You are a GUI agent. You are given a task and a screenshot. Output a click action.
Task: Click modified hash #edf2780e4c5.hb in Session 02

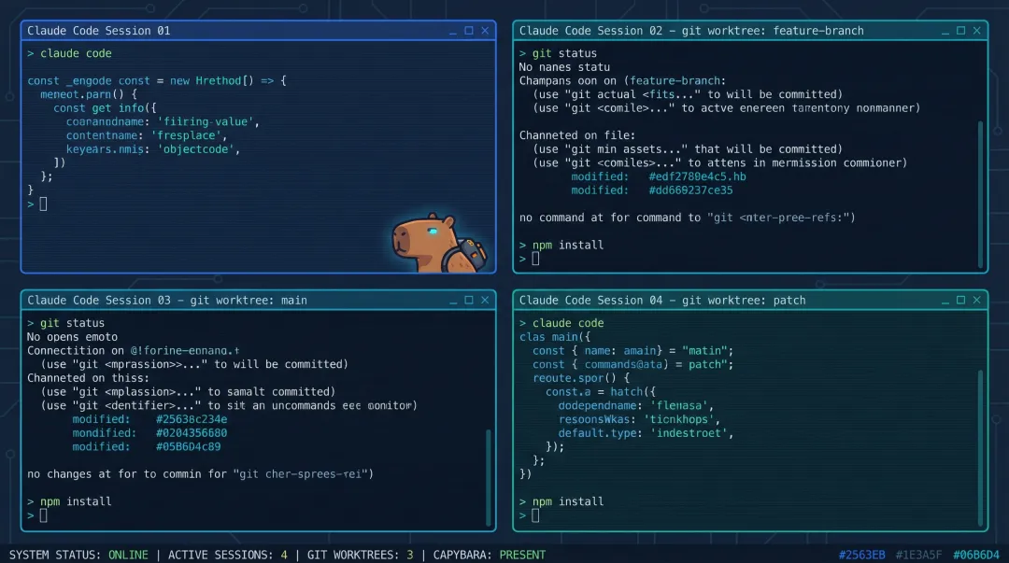[697, 176]
